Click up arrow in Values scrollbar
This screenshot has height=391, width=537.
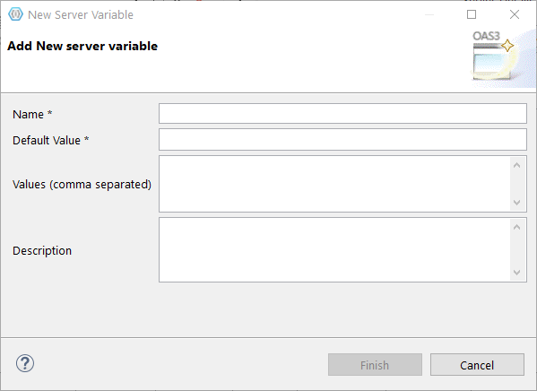(516, 165)
